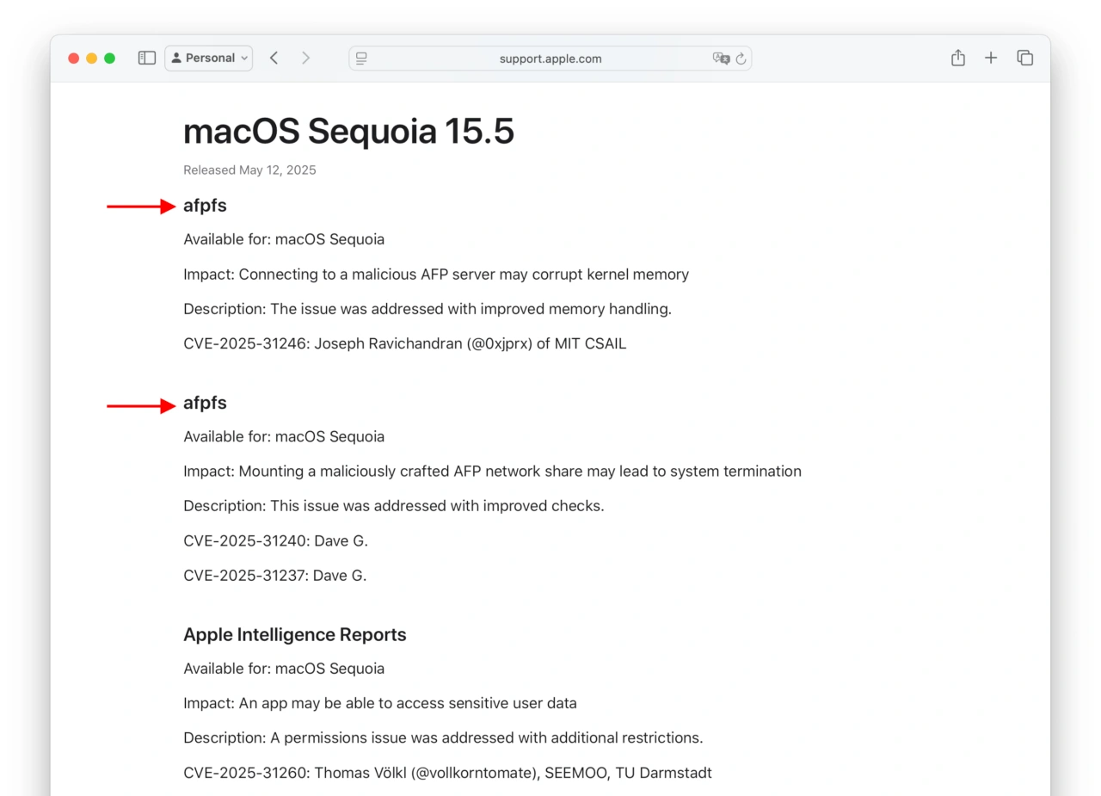Open a new tab
The height and width of the screenshot is (796, 1101).
[991, 59]
